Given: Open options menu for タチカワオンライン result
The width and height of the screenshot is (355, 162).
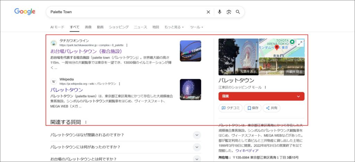Looking at the screenshot, I should pyautogui.click(x=127, y=45).
